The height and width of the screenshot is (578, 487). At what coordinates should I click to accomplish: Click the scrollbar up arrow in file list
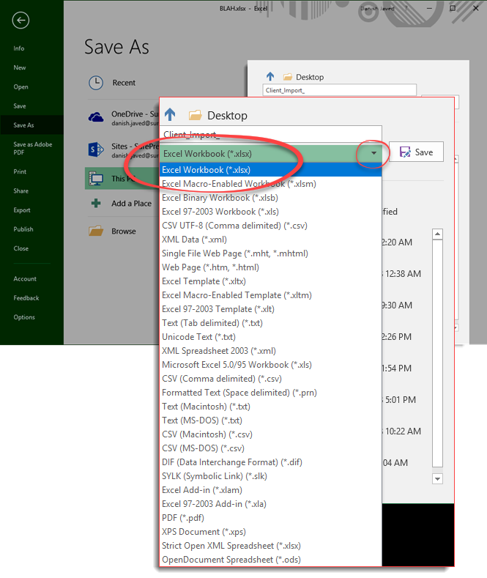click(x=437, y=234)
